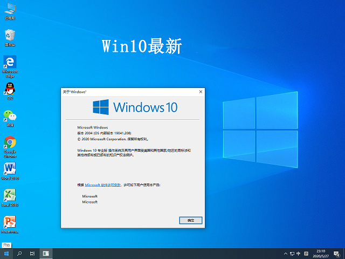Click the taskbar clock showing 23:10
345x259 pixels.
(321, 254)
